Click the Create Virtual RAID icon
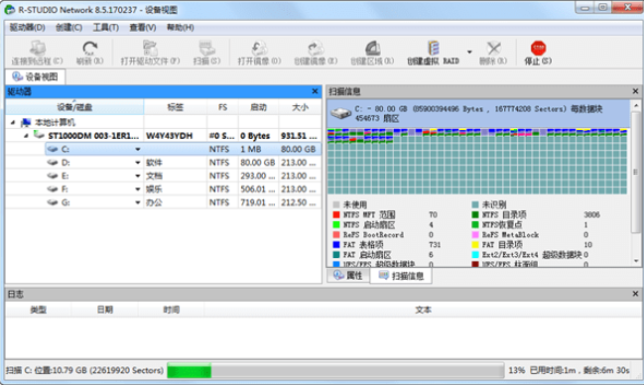The image size is (644, 385). 434,49
